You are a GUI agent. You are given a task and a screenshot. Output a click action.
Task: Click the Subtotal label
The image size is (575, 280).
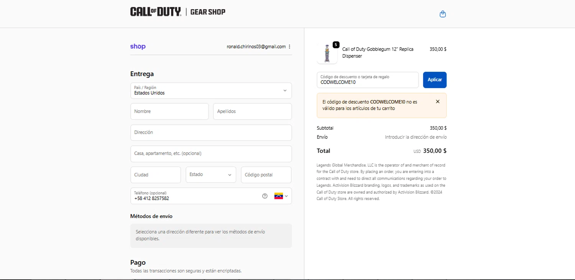click(x=325, y=128)
